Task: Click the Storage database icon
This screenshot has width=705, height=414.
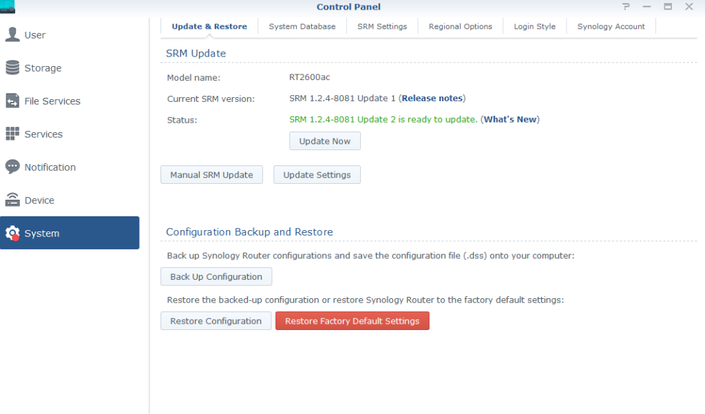Action: [12, 68]
